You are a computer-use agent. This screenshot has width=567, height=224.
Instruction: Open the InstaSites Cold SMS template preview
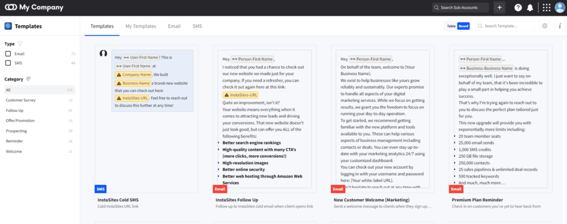click(x=146, y=119)
